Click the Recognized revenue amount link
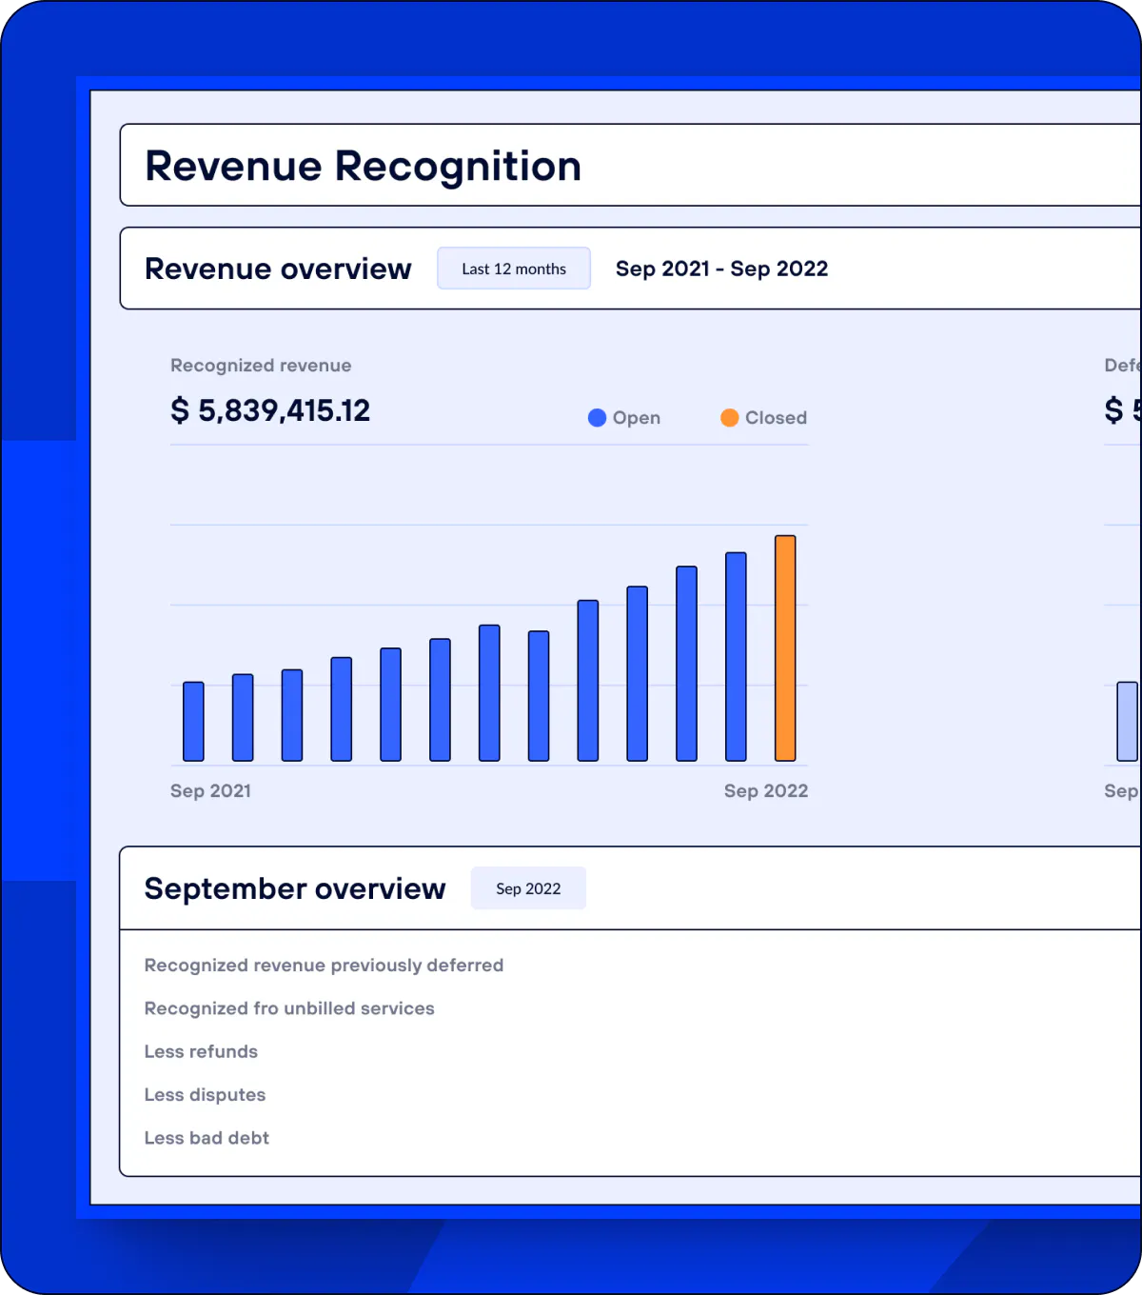This screenshot has width=1142, height=1295. pyautogui.click(x=270, y=409)
